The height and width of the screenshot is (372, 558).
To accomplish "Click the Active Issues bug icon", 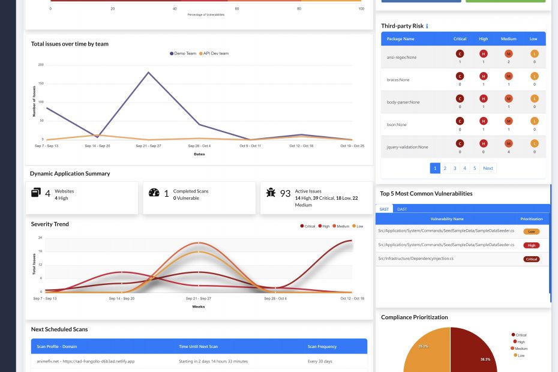I will pos(271,193).
